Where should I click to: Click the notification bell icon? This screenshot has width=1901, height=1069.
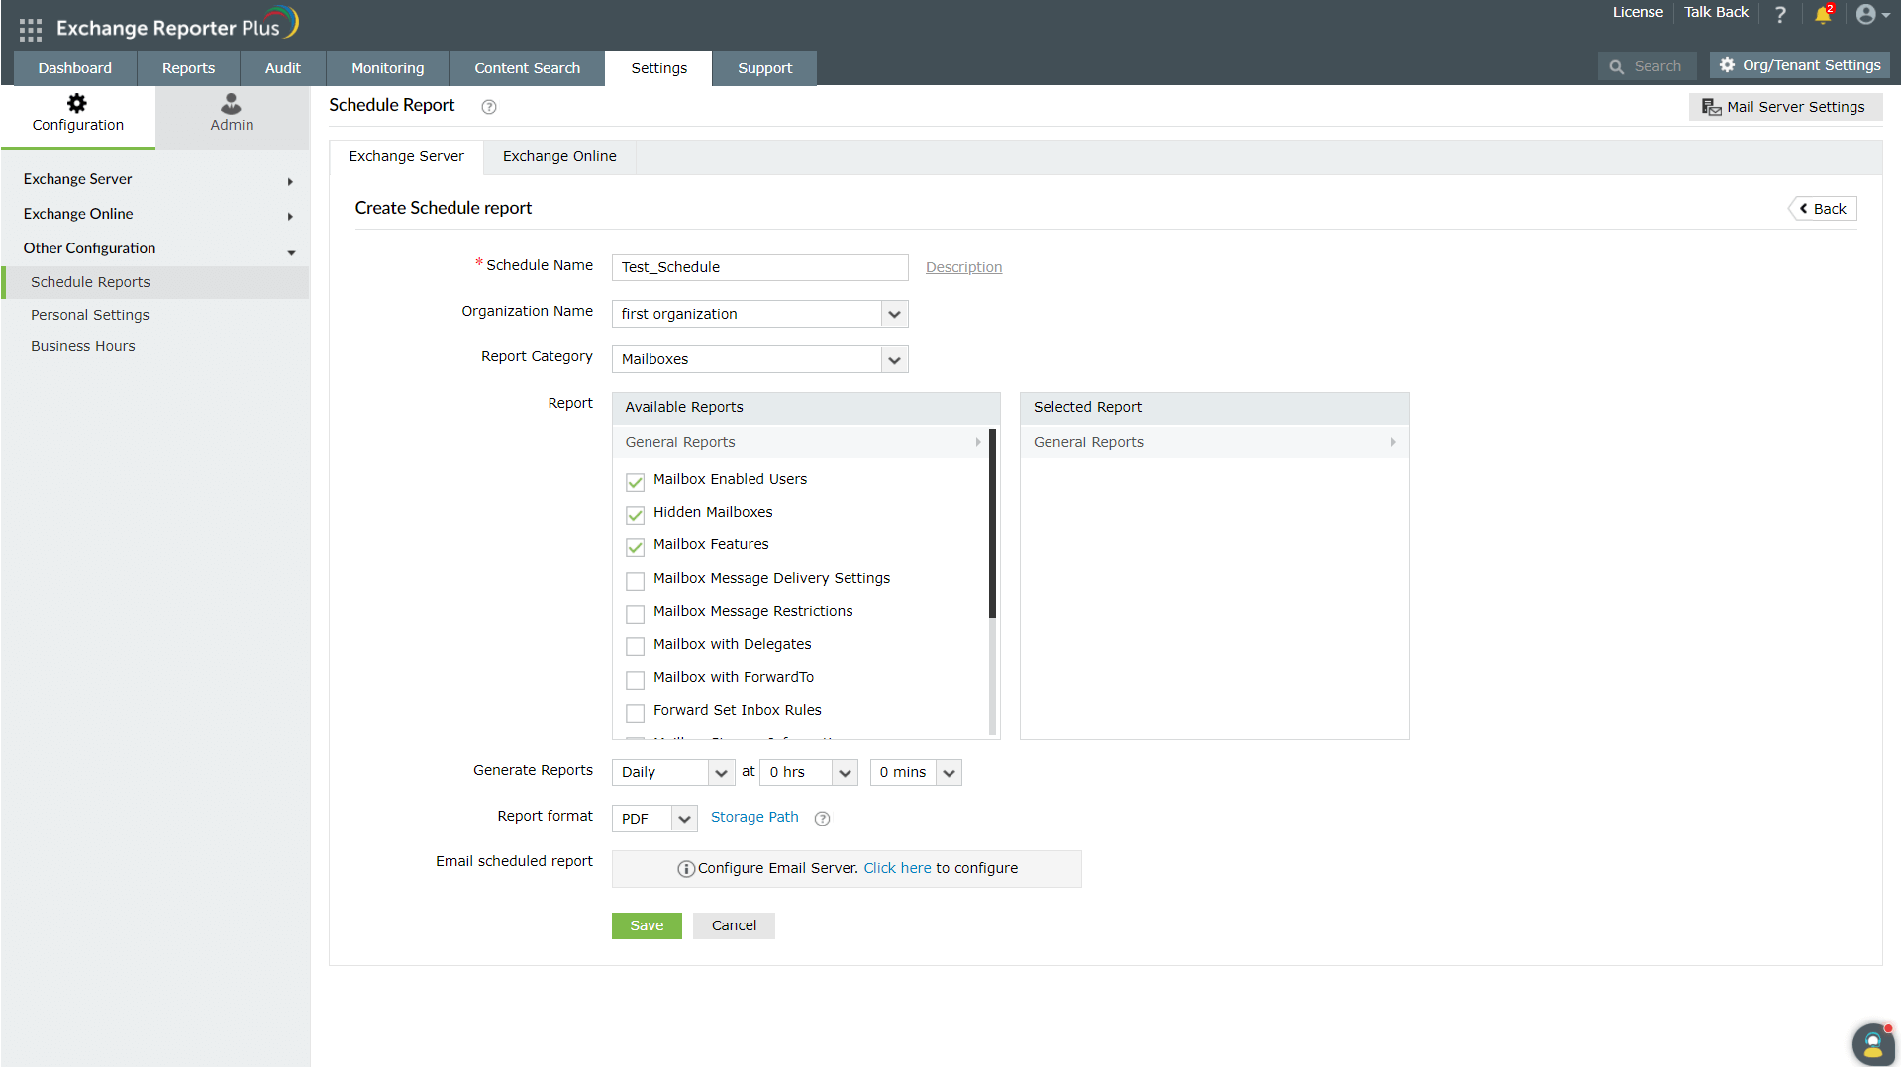1822,14
